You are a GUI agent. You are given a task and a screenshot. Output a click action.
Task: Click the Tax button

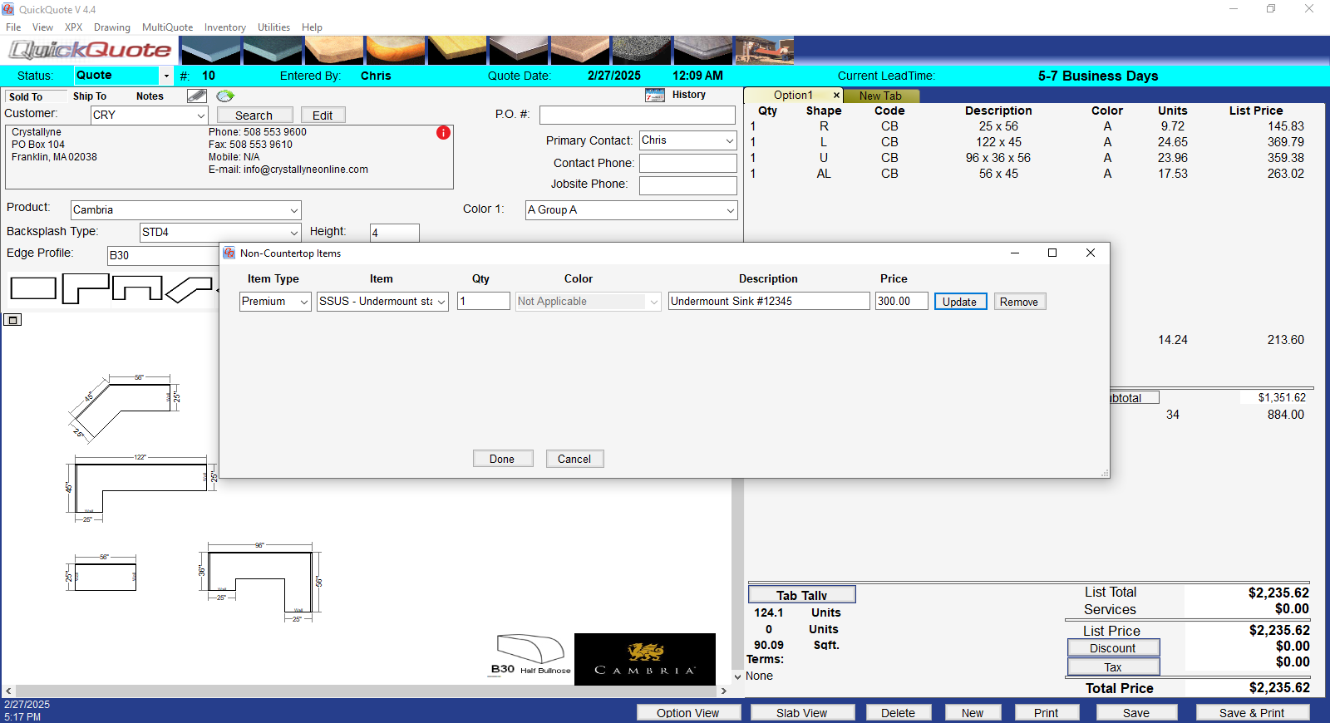click(x=1113, y=667)
